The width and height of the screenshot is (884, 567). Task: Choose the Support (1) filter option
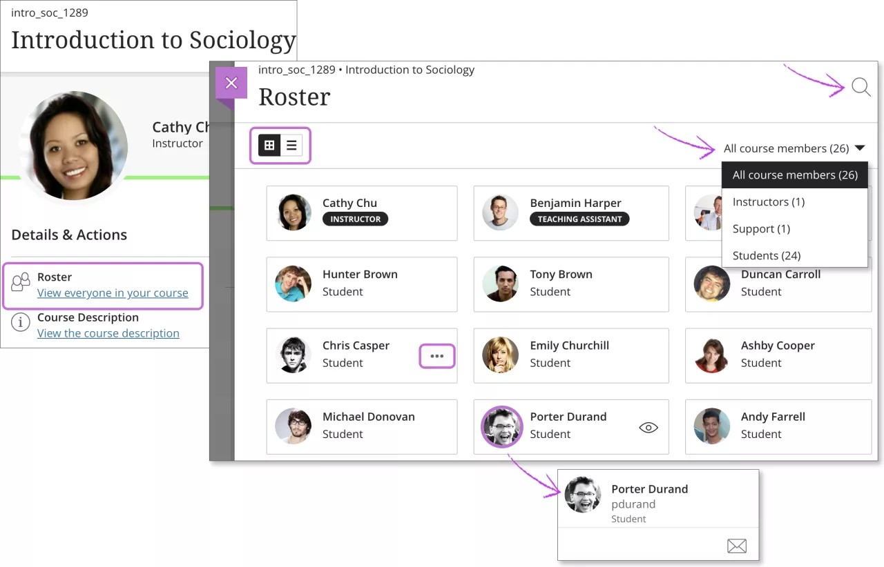point(760,228)
